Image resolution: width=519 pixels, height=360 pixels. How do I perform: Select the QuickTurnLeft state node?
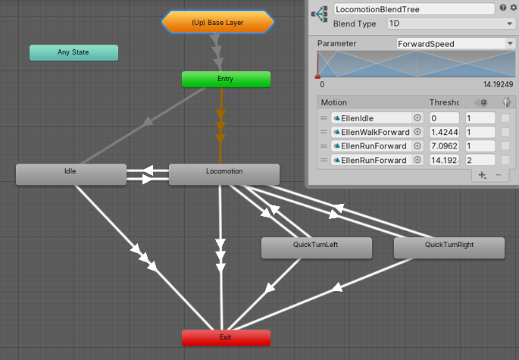click(316, 247)
